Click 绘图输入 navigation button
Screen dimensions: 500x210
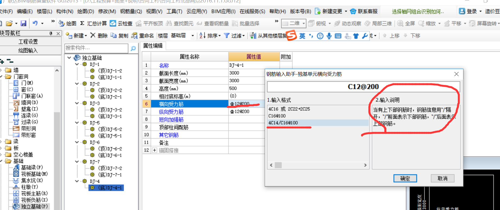tap(28, 51)
